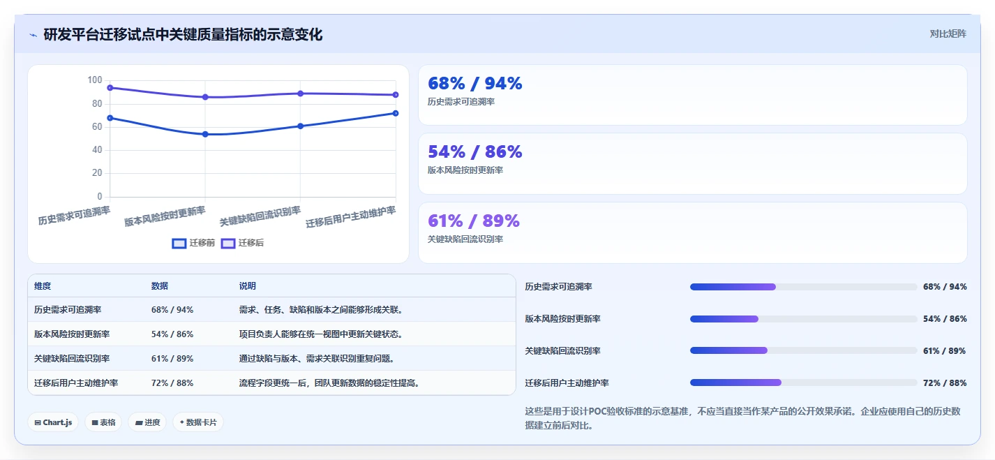995x460 pixels.
Task: Click the 68% / 94% value beside its progress bar
Action: coord(945,287)
